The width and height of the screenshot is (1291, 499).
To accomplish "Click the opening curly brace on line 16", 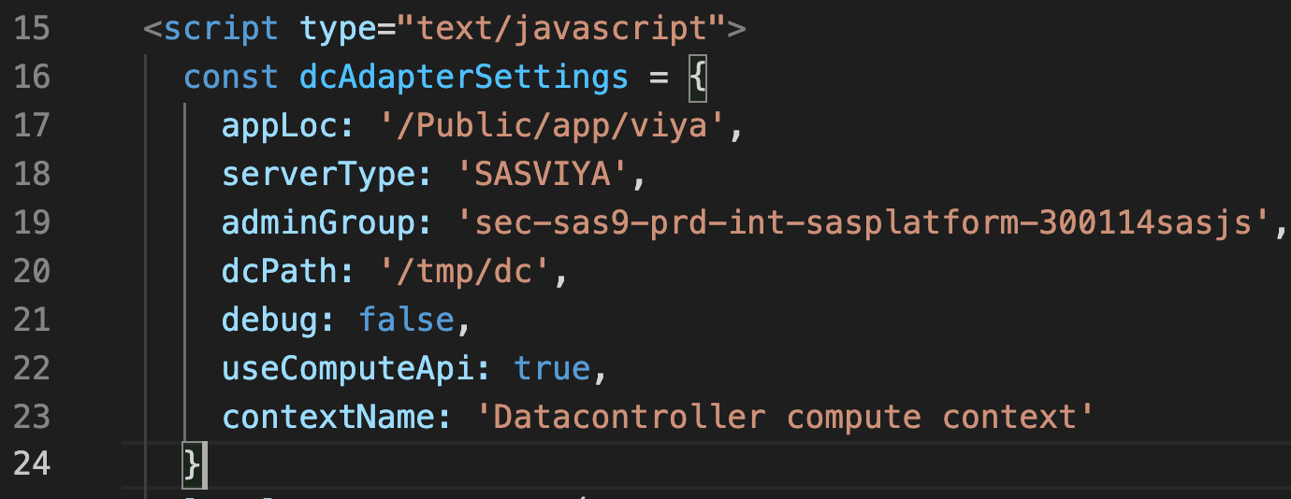I will 698,77.
